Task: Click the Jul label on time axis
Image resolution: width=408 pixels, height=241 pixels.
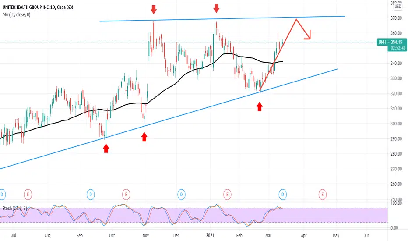Action: pos(14,236)
